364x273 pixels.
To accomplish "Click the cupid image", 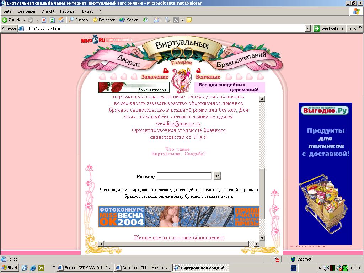I will tap(182, 81).
